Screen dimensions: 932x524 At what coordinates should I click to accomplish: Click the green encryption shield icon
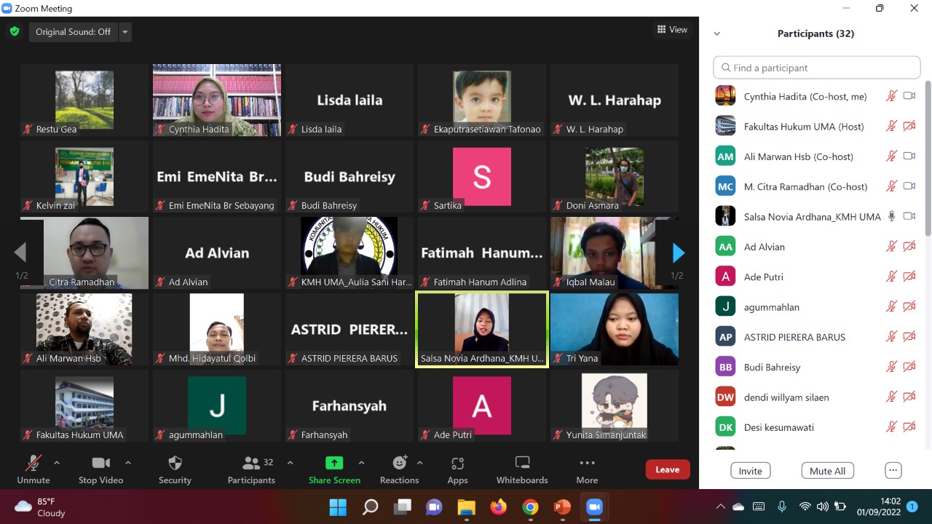click(15, 31)
